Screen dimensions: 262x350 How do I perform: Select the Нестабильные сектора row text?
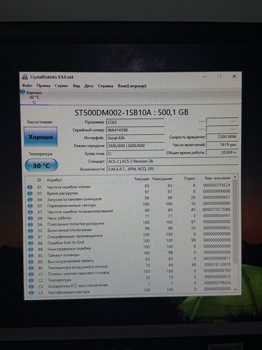69,292
